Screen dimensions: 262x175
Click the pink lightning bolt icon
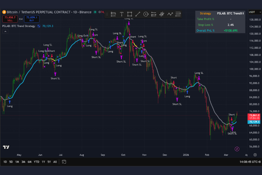pyautogui.click(x=237, y=149)
